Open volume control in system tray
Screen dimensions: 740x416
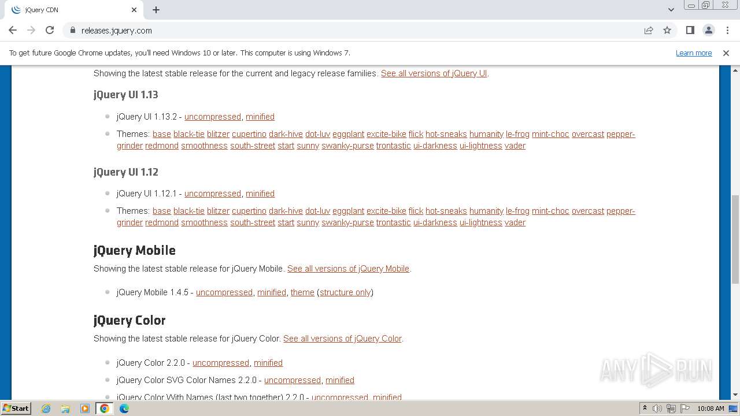pos(657,408)
